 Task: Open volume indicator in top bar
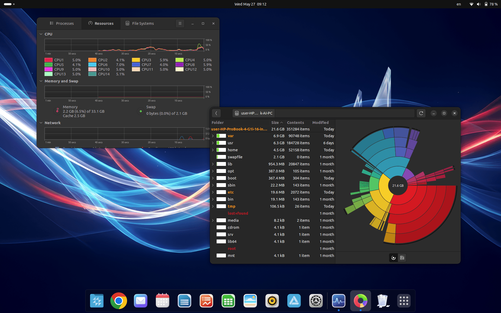479,4
